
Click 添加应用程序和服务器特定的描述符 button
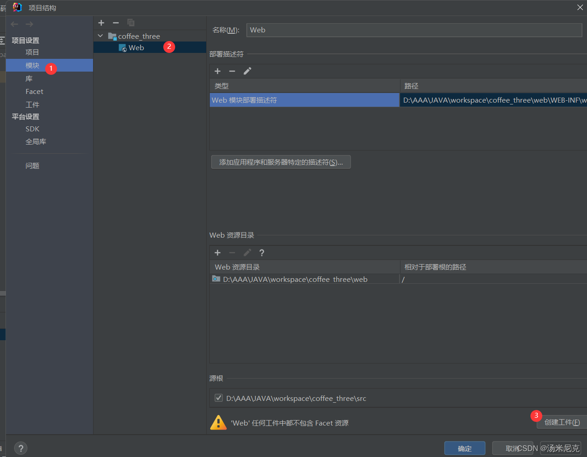click(281, 162)
